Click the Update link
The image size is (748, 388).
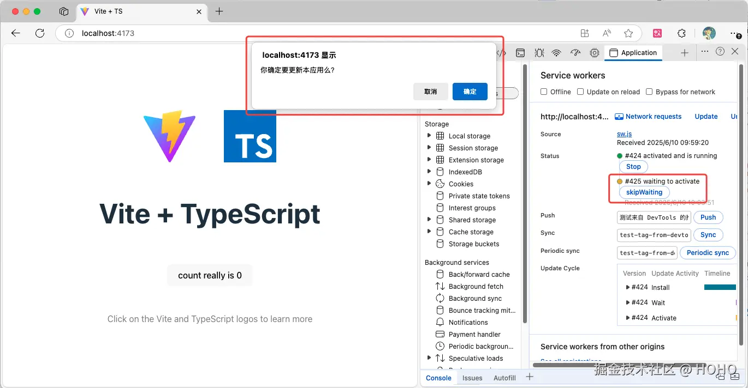(706, 117)
